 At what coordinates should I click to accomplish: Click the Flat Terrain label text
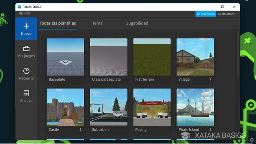click(x=145, y=79)
